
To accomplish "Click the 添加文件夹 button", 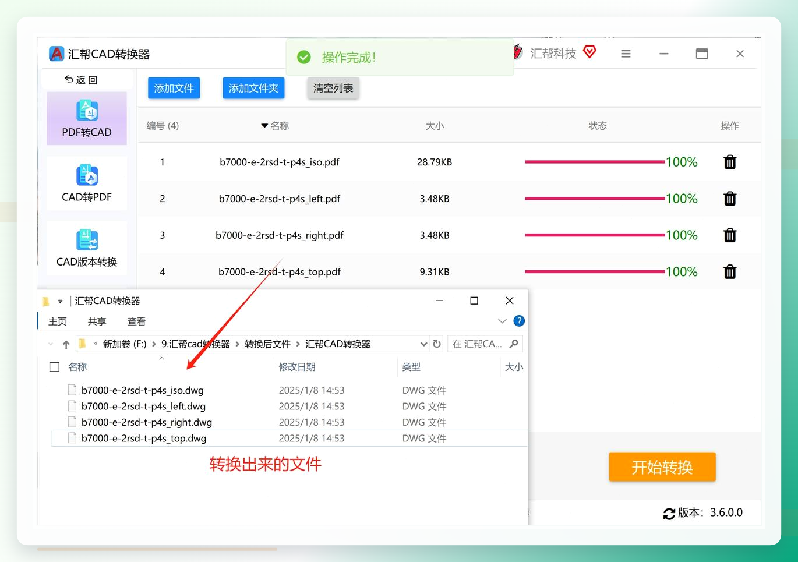I will (253, 88).
